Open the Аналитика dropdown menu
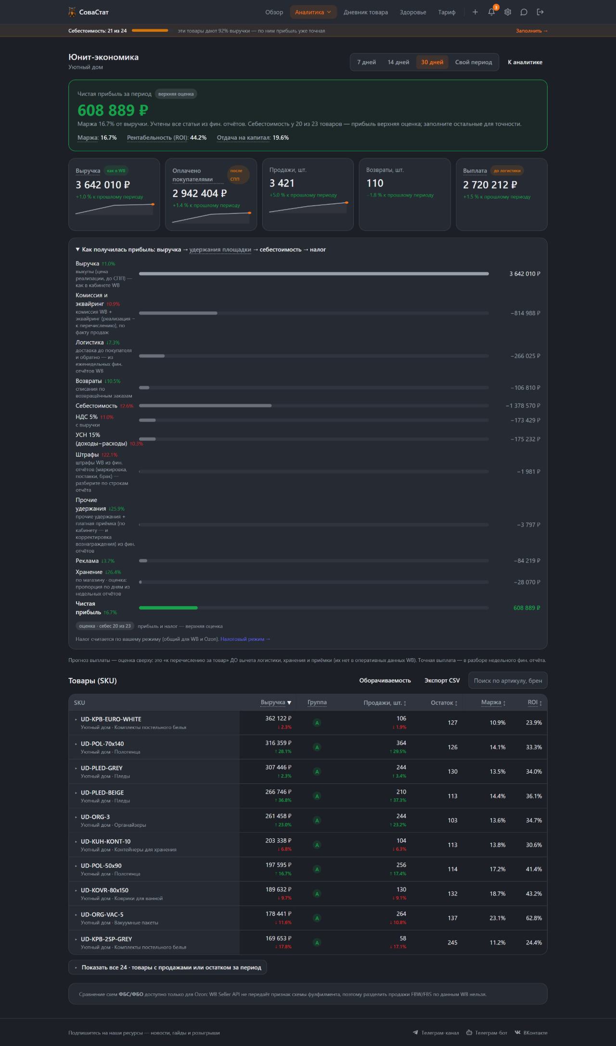 click(x=313, y=12)
